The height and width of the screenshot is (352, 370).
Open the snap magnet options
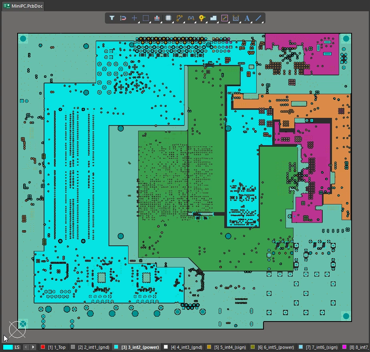pyautogui.click(x=123, y=18)
